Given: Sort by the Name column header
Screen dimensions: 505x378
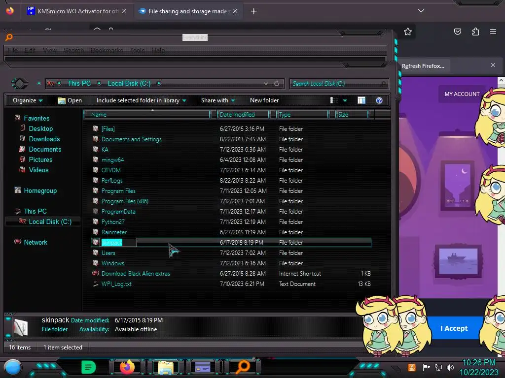Looking at the screenshot, I should (146, 115).
